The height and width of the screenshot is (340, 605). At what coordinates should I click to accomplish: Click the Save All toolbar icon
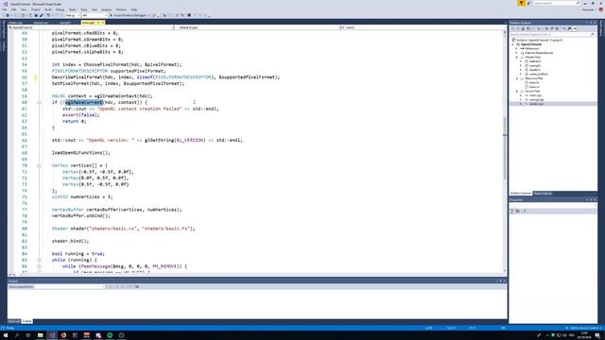(42, 15)
